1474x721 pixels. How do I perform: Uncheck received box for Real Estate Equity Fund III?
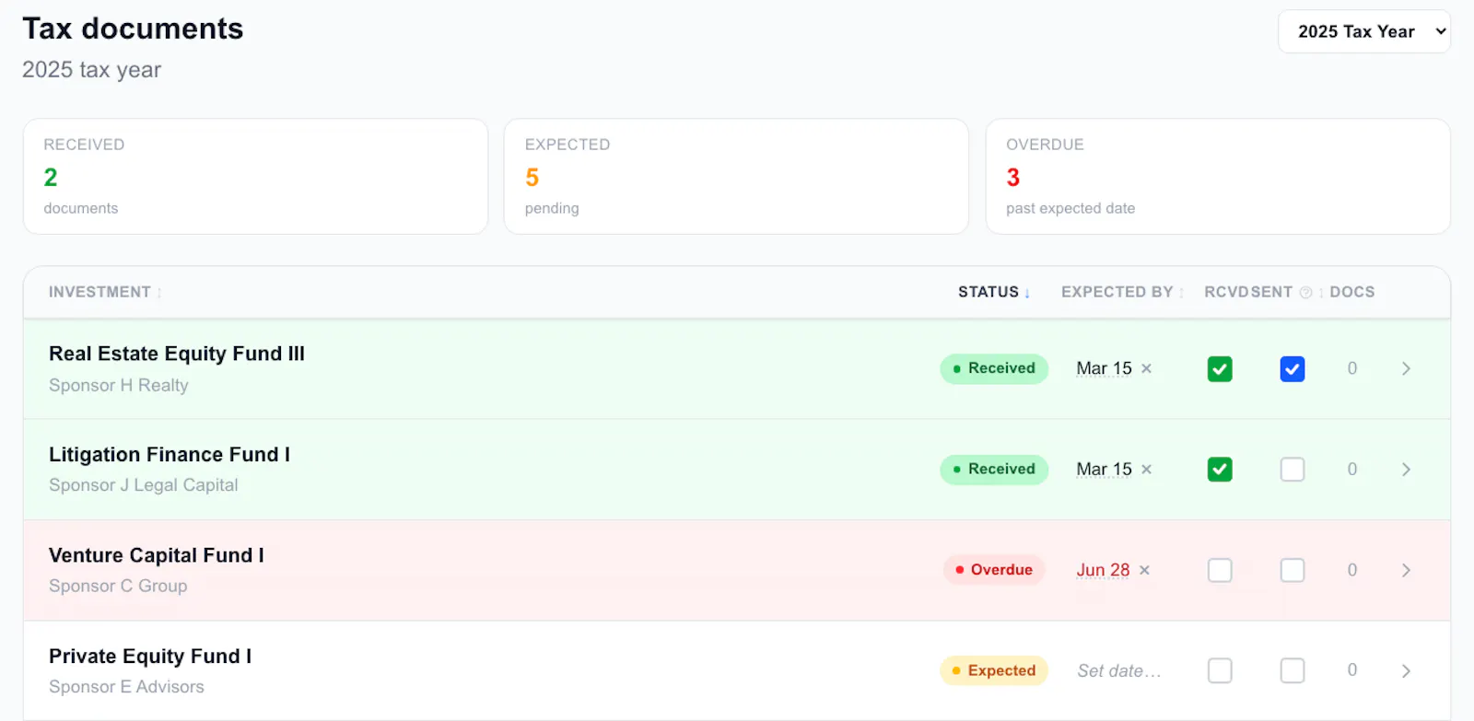point(1220,369)
